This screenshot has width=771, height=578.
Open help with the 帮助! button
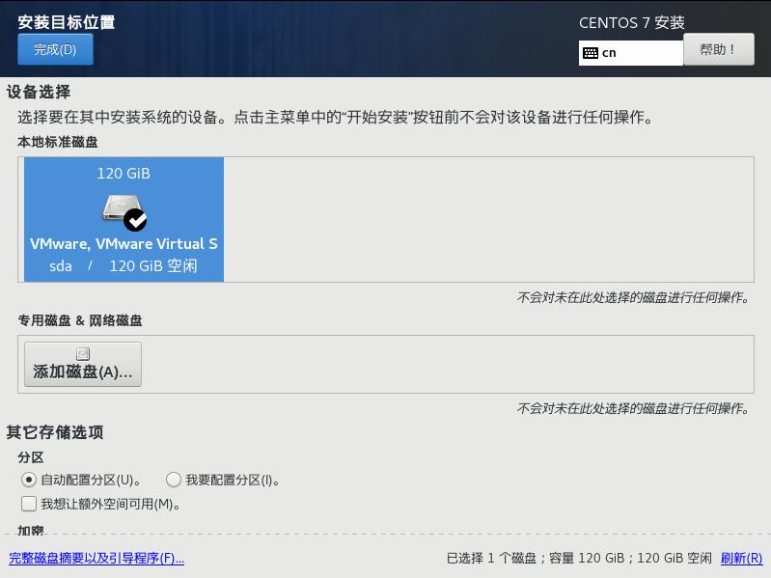(x=718, y=49)
